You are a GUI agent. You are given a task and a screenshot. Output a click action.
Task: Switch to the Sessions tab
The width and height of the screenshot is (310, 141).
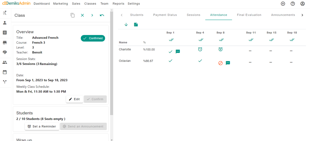(193, 15)
